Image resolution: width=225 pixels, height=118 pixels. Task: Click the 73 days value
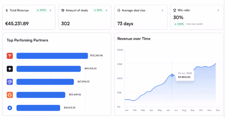(x=125, y=23)
